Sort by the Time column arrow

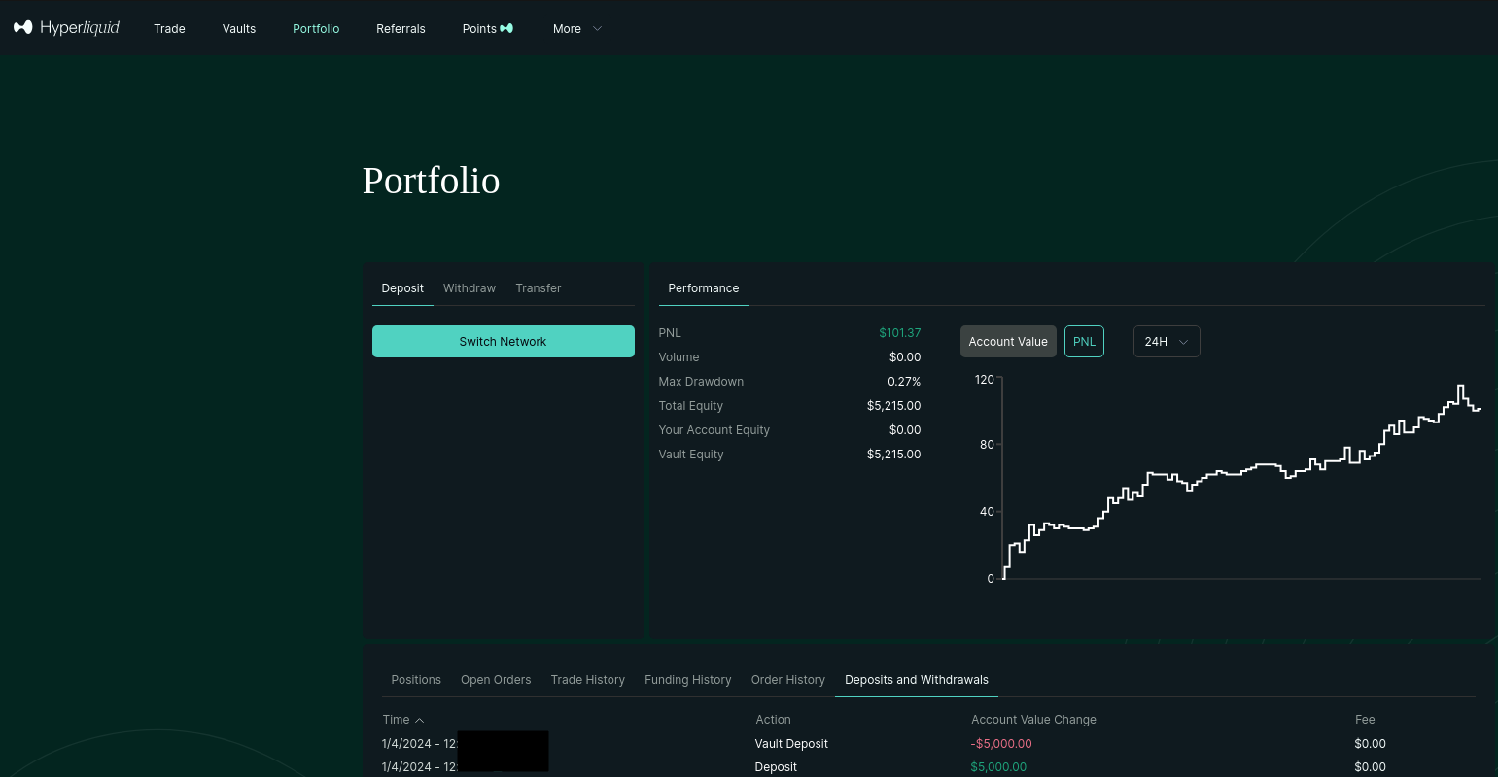(419, 720)
